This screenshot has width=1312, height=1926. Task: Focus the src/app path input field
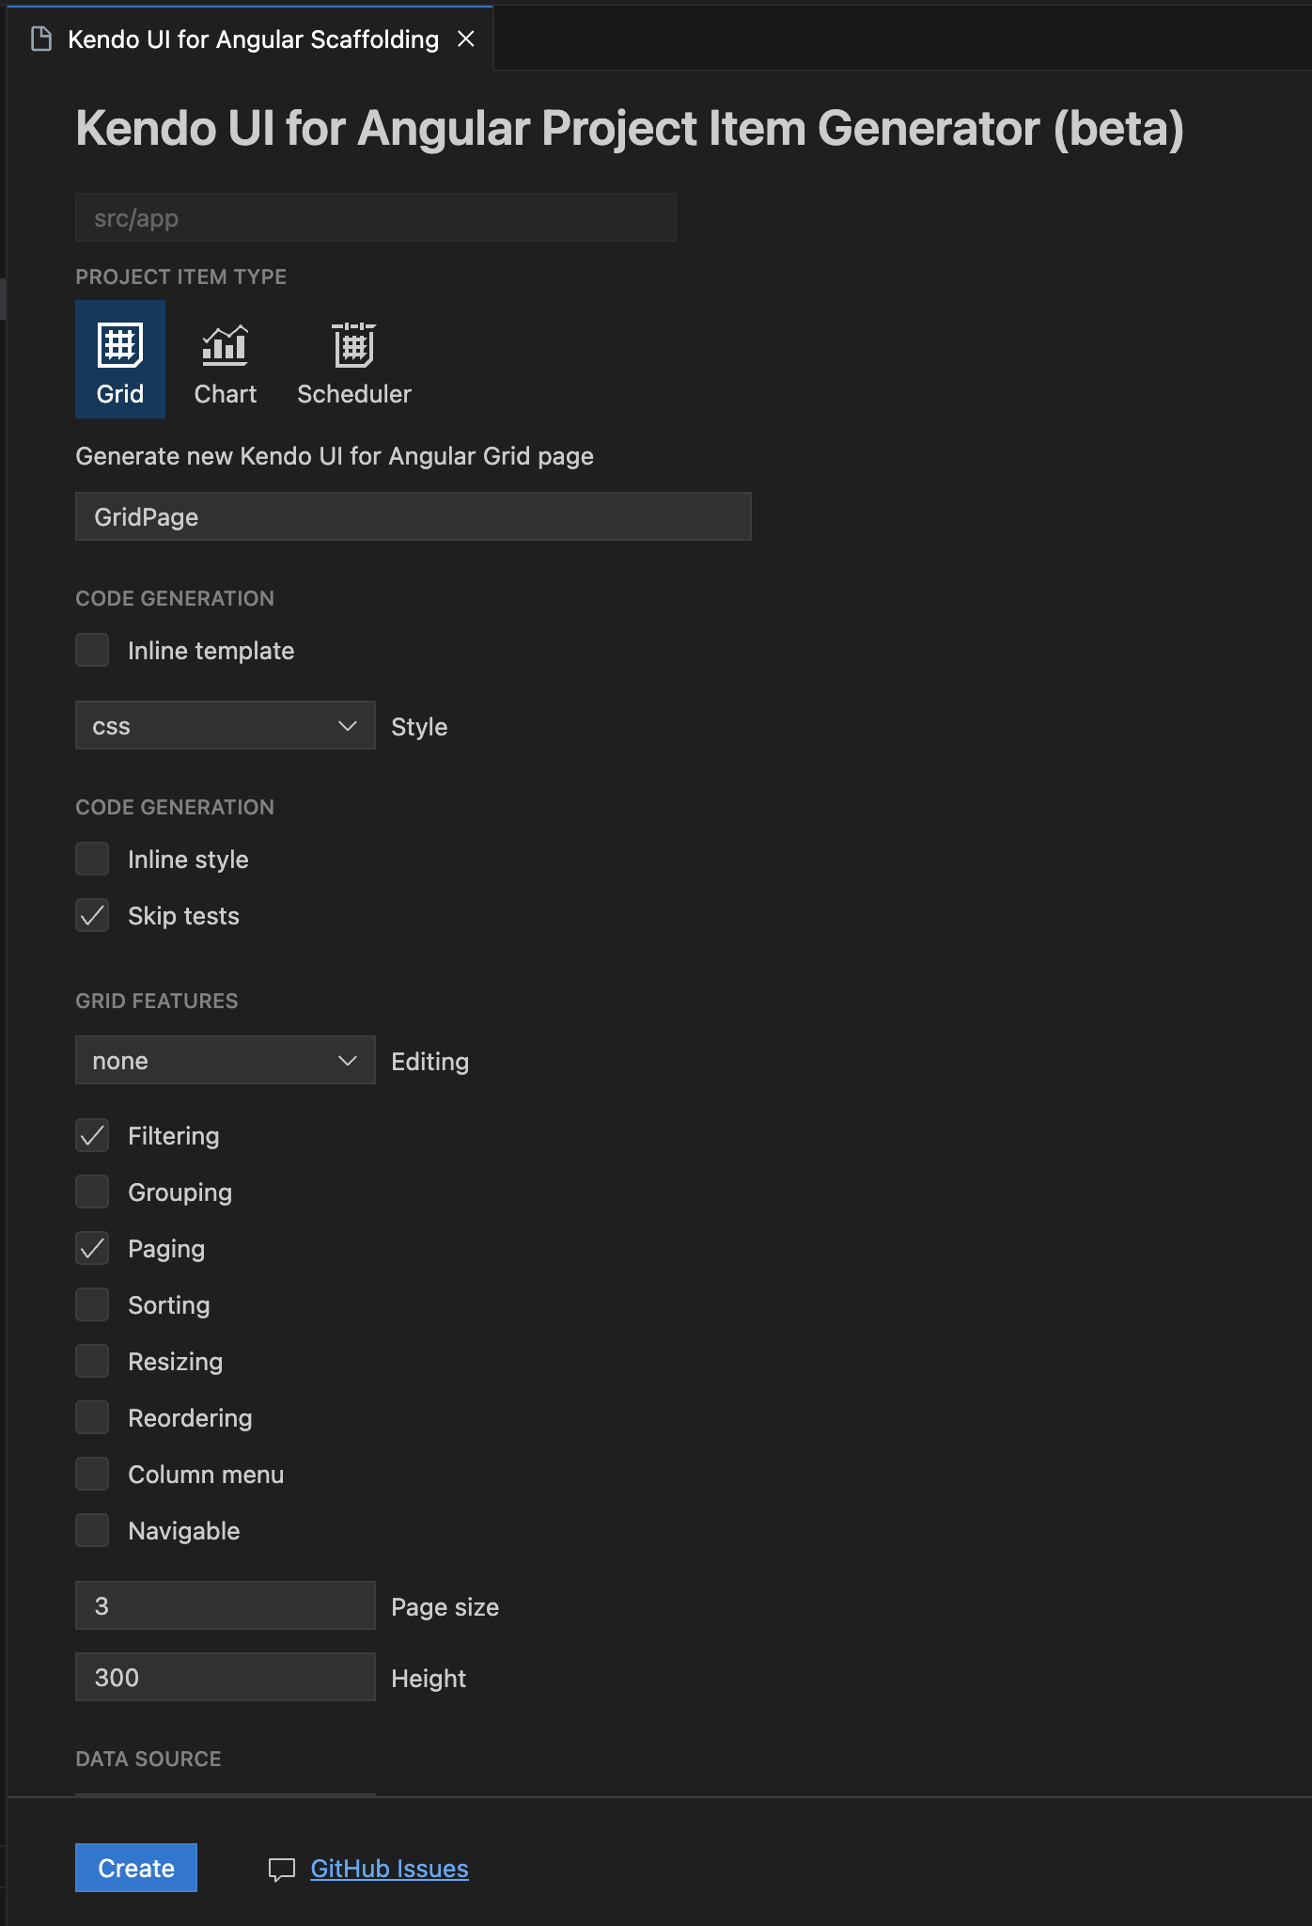(376, 217)
